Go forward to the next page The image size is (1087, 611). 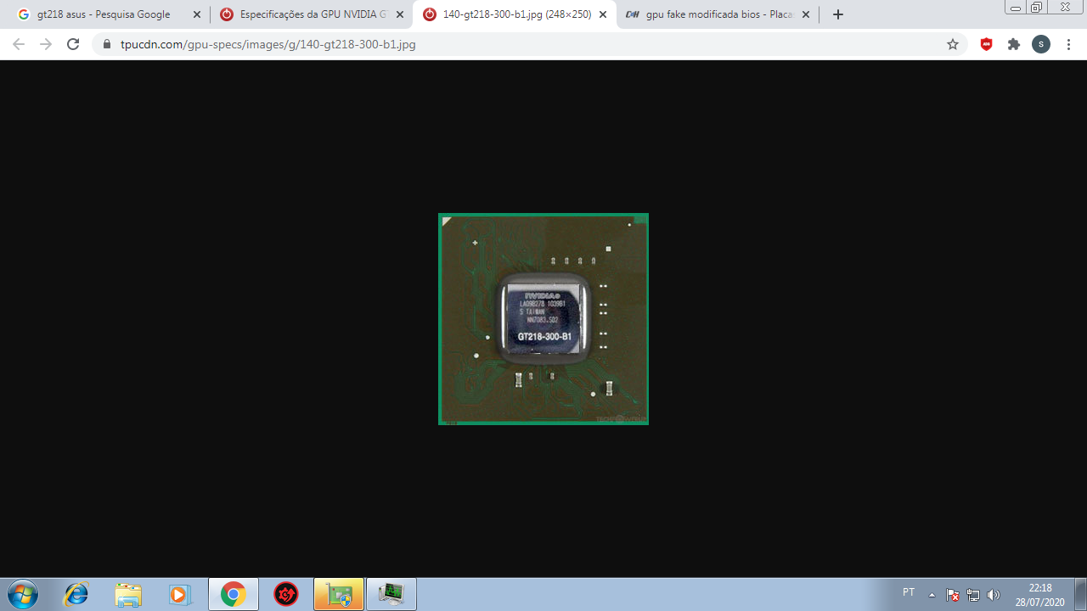point(46,44)
